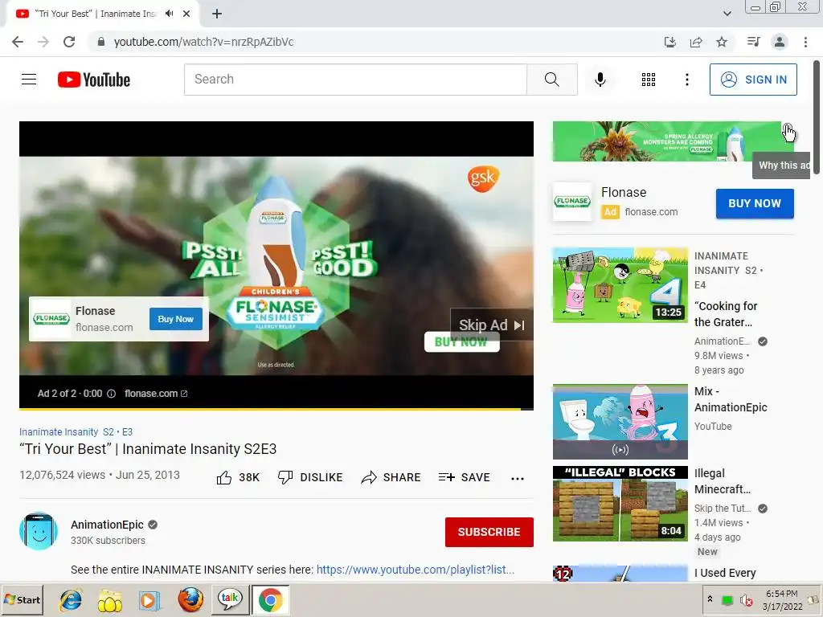Open the Google Talk taskbar icon

[x=230, y=600]
